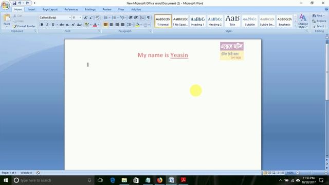Open the Mailings tab
Image resolution: width=329 pixels, height=185 pixels.
(90, 9)
